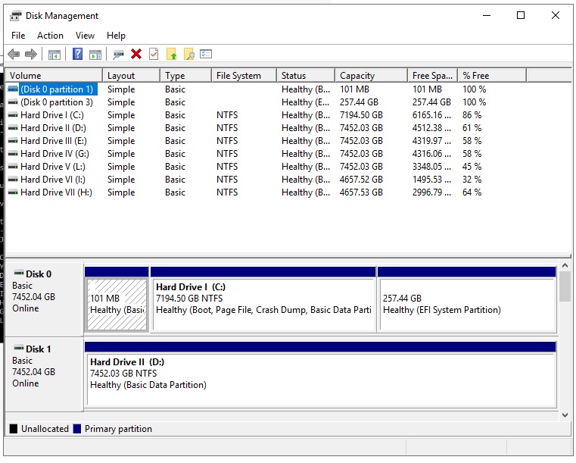This screenshot has width=576, height=463.
Task: Open the blue Help question mark icon
Action: [77, 54]
